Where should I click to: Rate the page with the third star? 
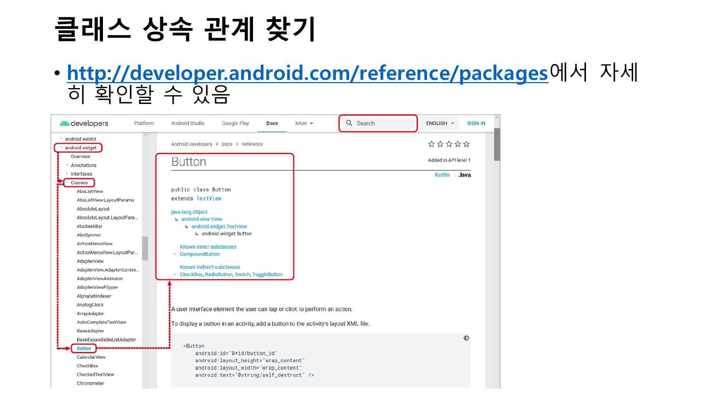(x=449, y=144)
